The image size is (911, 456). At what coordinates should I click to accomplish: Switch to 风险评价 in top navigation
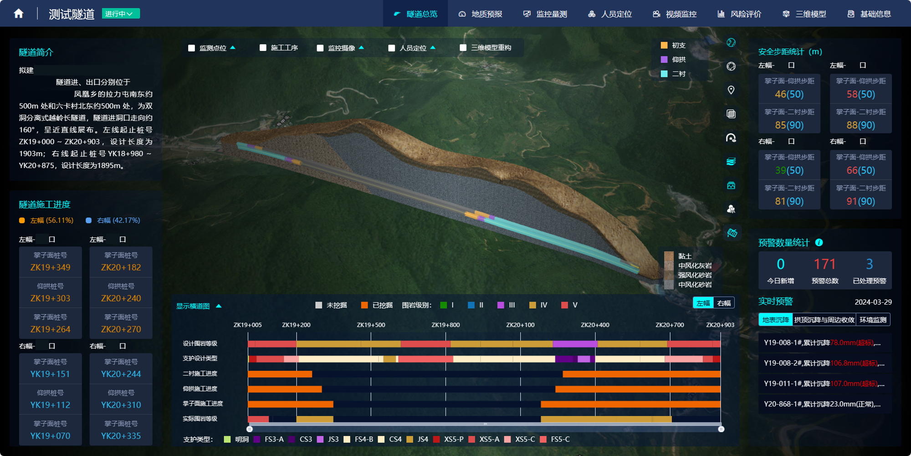click(739, 14)
